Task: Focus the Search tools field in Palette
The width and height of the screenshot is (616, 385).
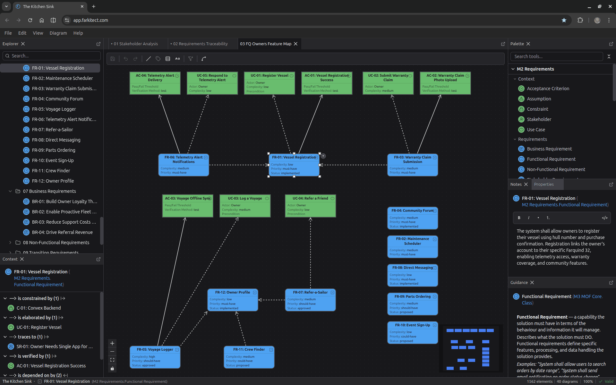Action: tap(557, 56)
